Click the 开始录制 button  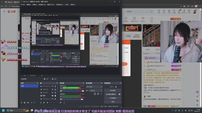pyautogui.click(x=113, y=90)
